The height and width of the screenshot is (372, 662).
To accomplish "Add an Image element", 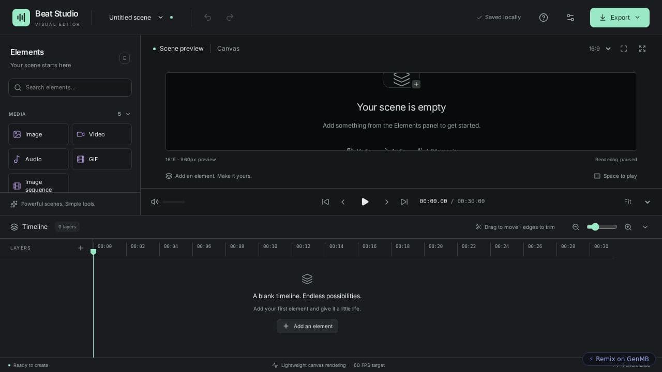I will click(38, 134).
